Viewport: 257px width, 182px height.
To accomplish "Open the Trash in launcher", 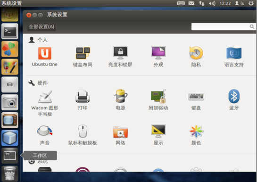I will [10, 174].
